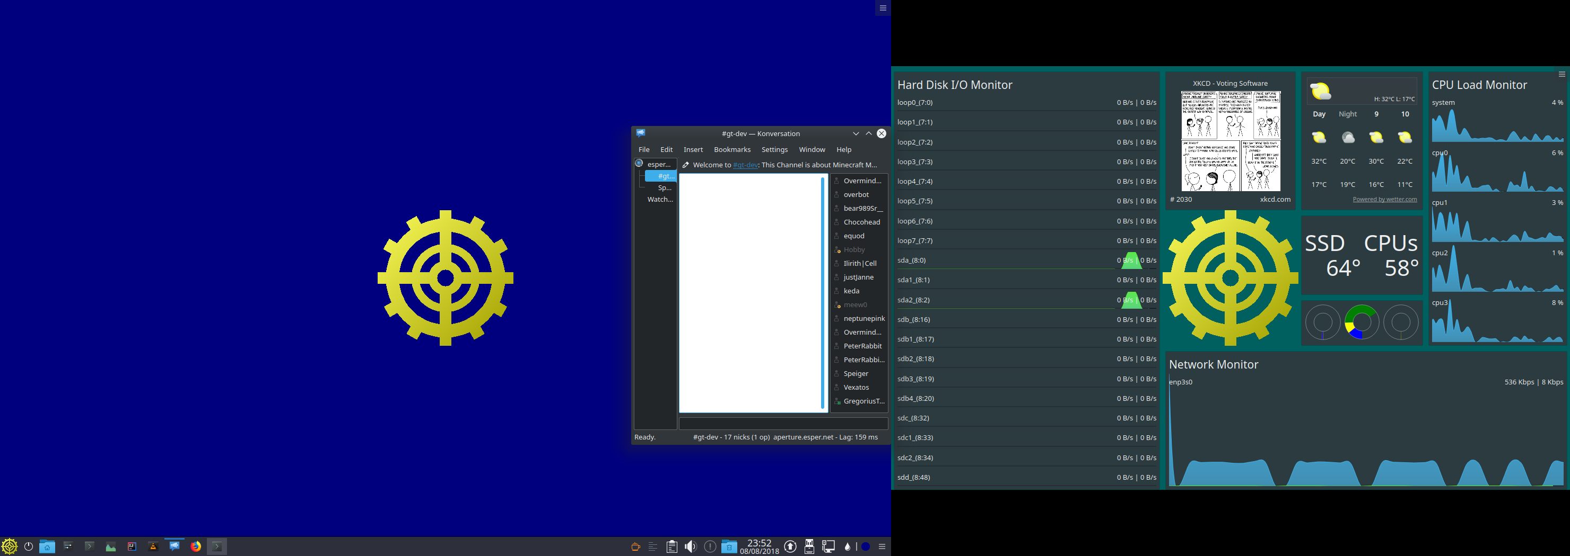Click the coffee cup tray icon
This screenshot has height=556, width=1570.
coord(635,546)
